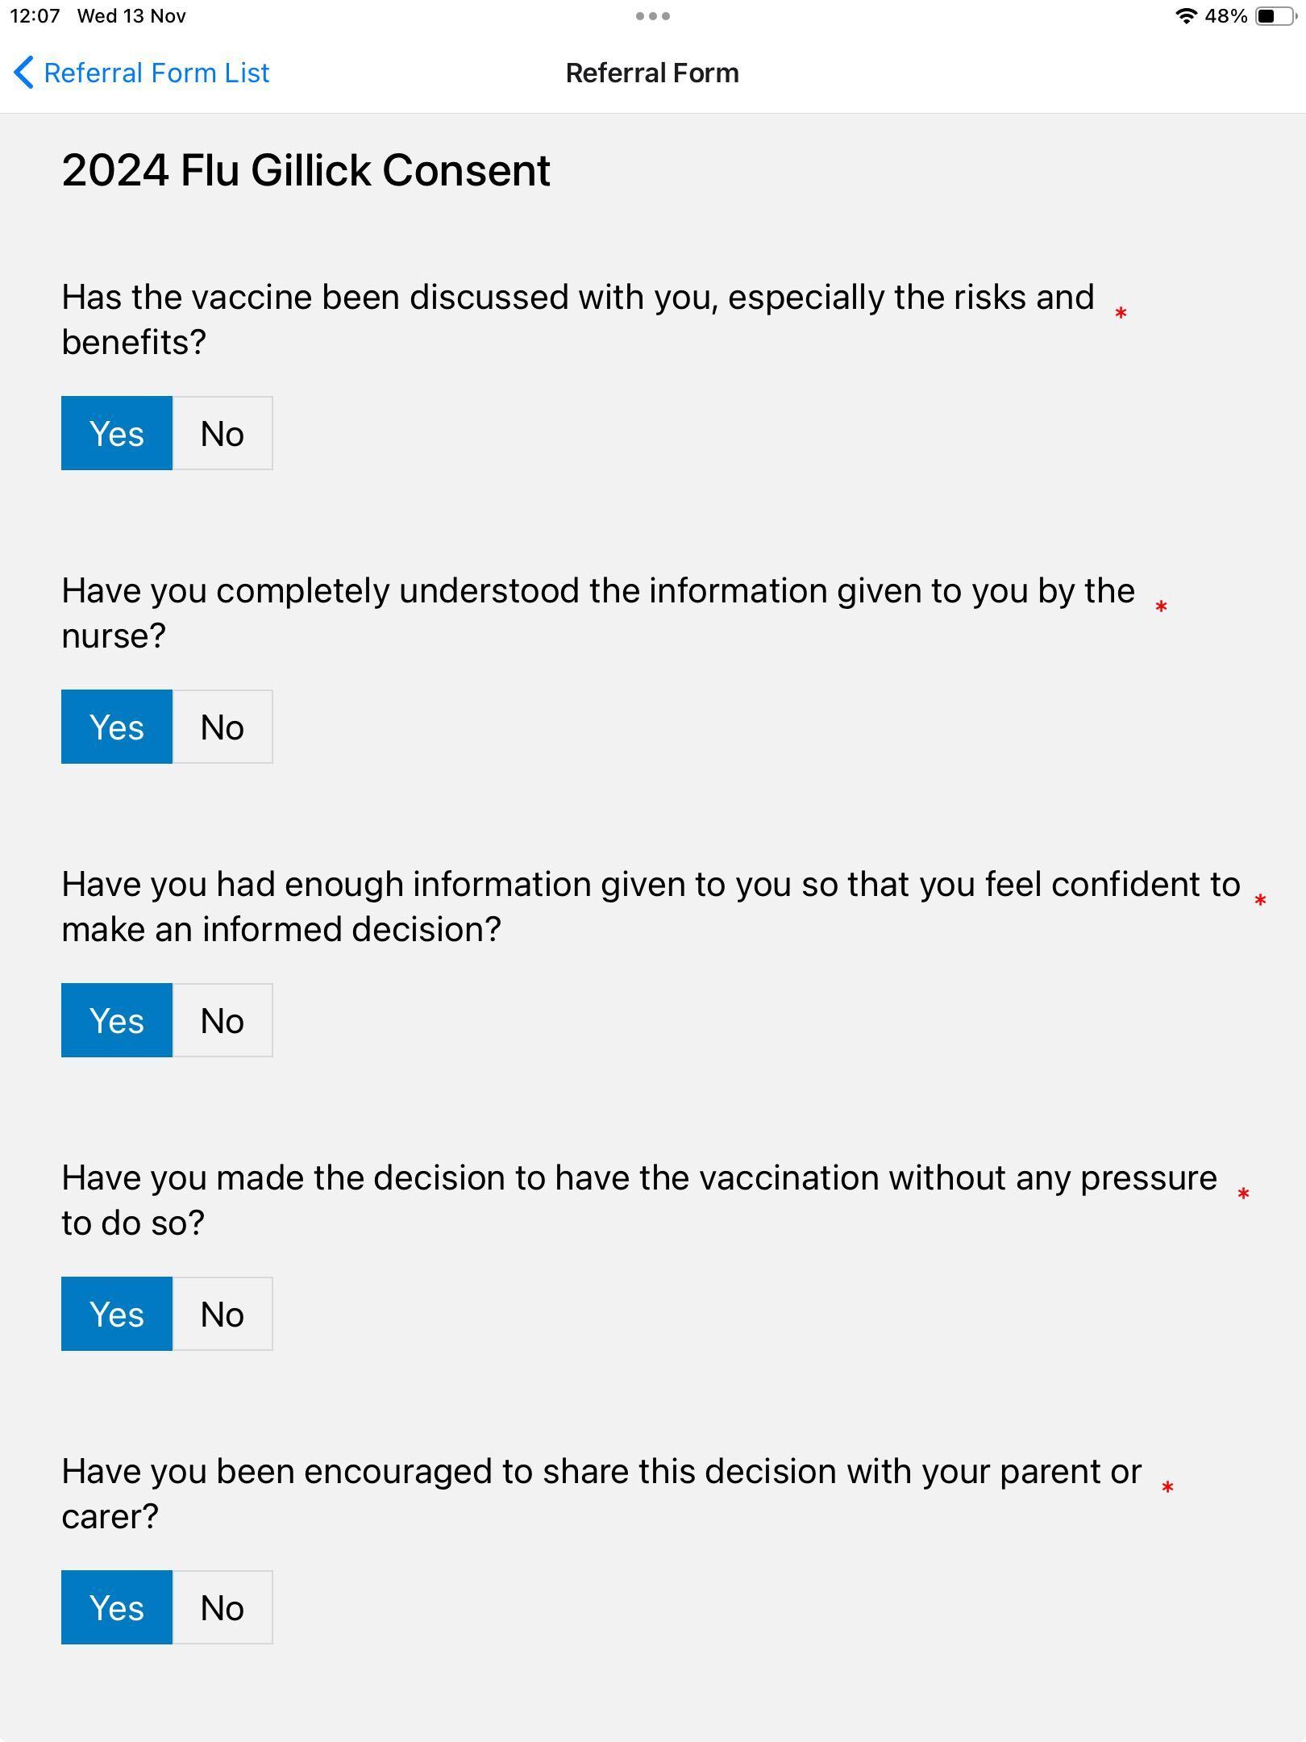Select No for understood nurse information
This screenshot has width=1306, height=1742.
(x=223, y=727)
